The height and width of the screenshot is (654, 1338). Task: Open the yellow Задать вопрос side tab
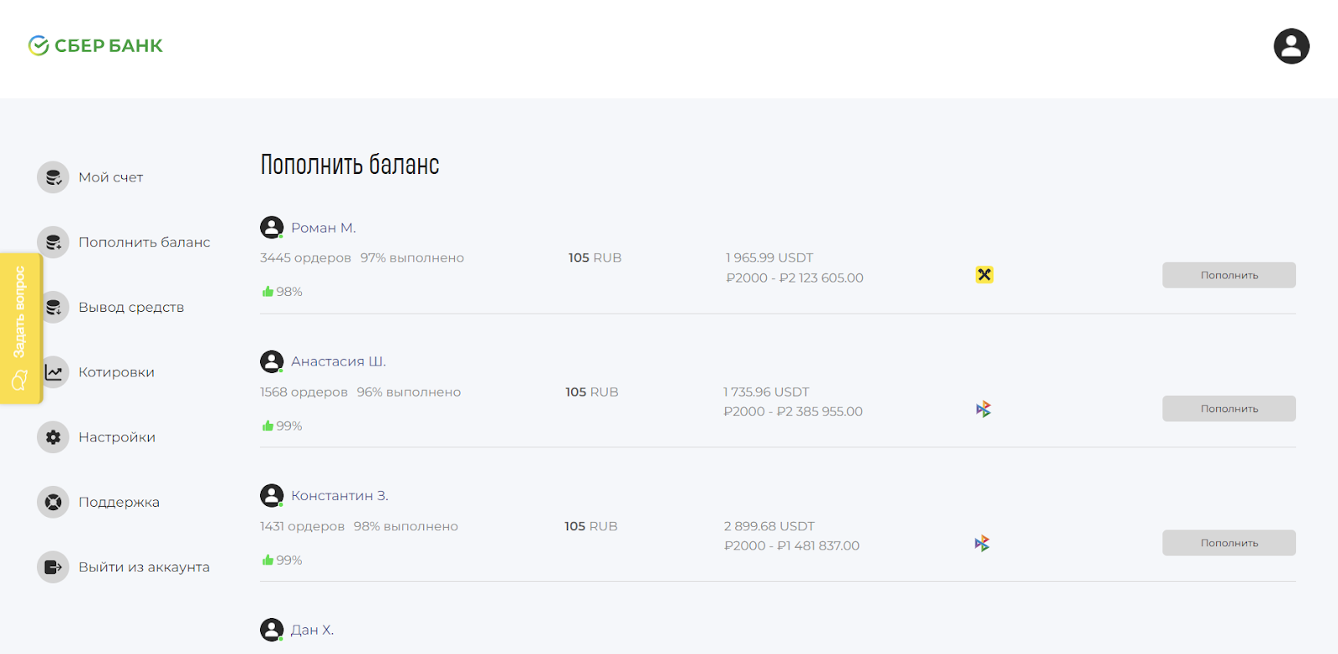pyautogui.click(x=20, y=329)
